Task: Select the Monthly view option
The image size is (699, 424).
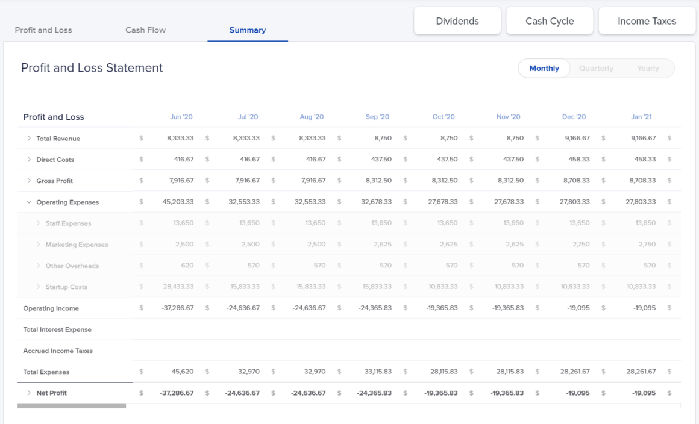Action: tap(544, 68)
